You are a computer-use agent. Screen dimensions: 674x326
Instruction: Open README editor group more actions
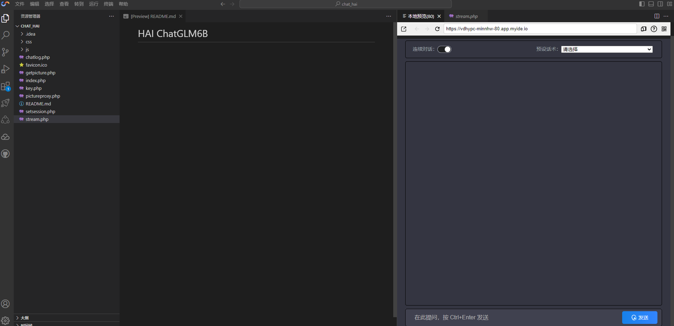click(389, 16)
